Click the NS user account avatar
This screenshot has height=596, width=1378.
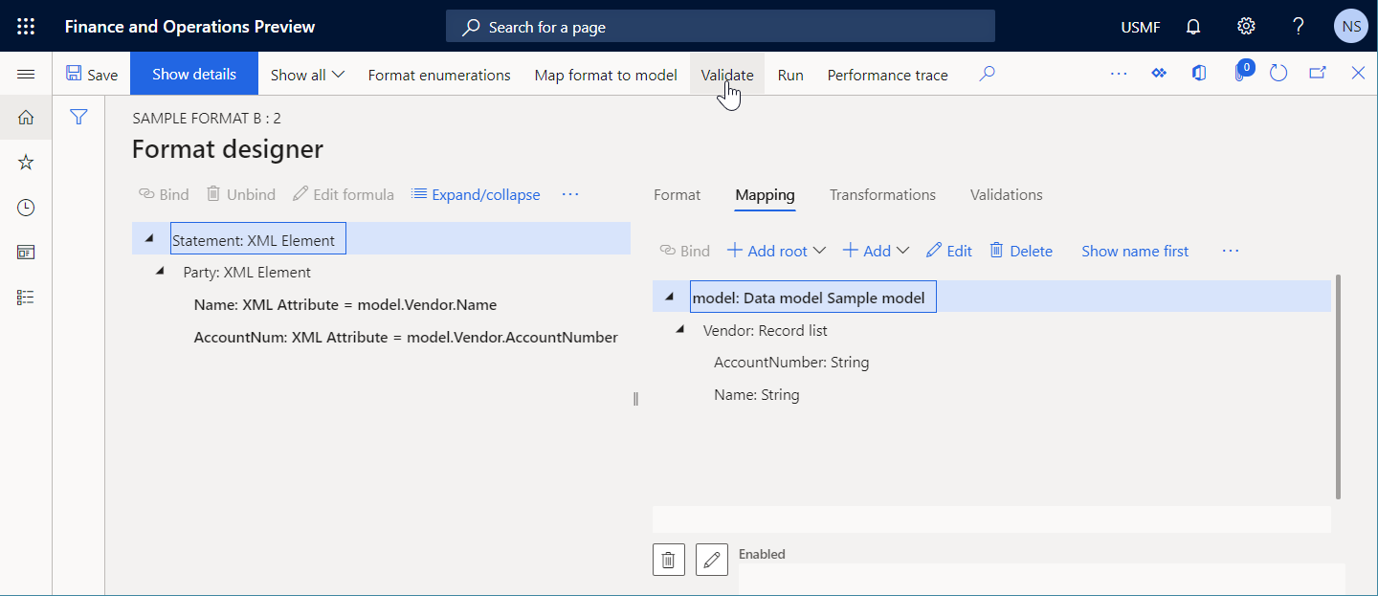pyautogui.click(x=1350, y=26)
